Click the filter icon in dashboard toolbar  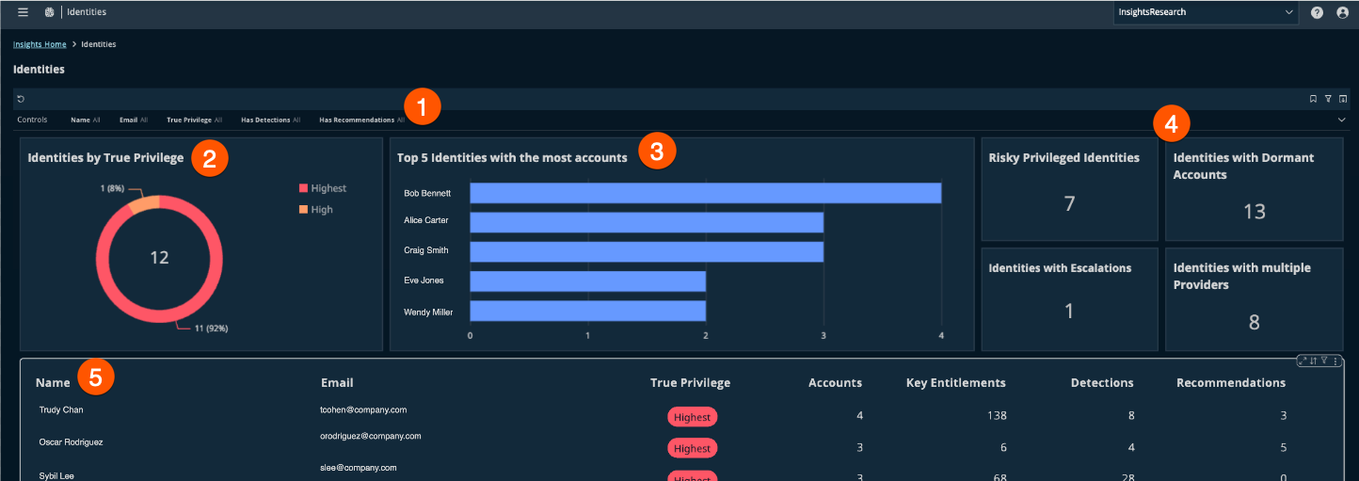(1328, 99)
